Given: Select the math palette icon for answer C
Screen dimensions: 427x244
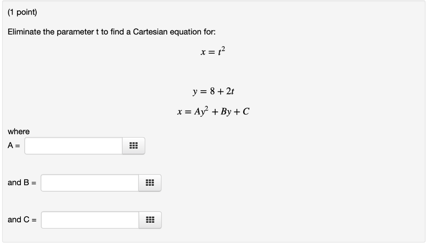Looking at the screenshot, I should 150,220.
